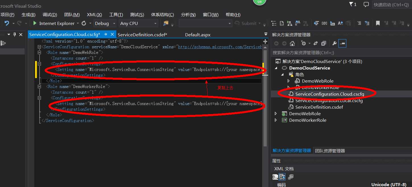Open the empty combo box beside Submit
The height and width of the screenshot is (187, 412).
(x=205, y=23)
